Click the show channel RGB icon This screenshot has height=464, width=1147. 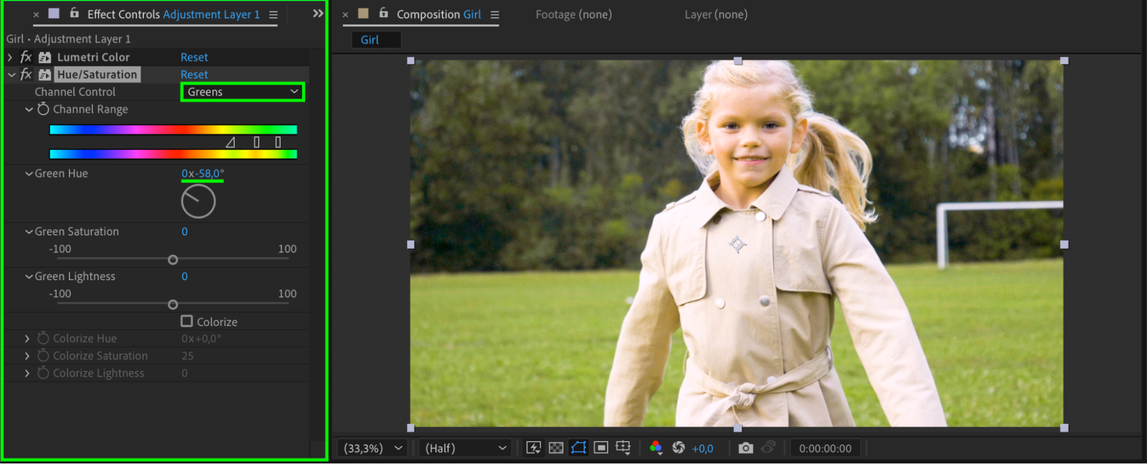click(656, 448)
